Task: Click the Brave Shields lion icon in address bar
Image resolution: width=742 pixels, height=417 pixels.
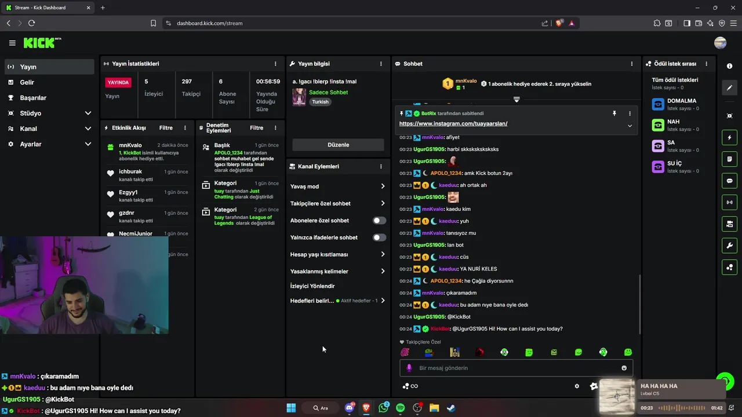Action: 559,23
